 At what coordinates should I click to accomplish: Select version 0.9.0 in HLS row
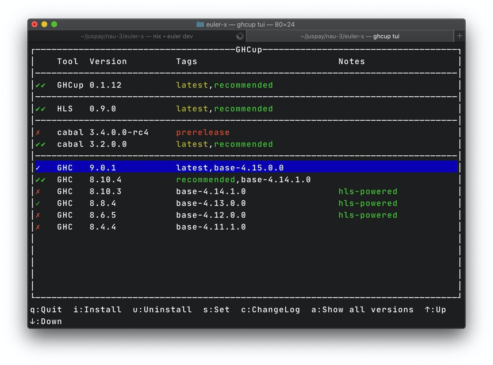[103, 109]
